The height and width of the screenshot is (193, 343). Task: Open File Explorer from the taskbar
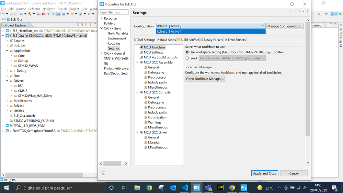(137, 188)
